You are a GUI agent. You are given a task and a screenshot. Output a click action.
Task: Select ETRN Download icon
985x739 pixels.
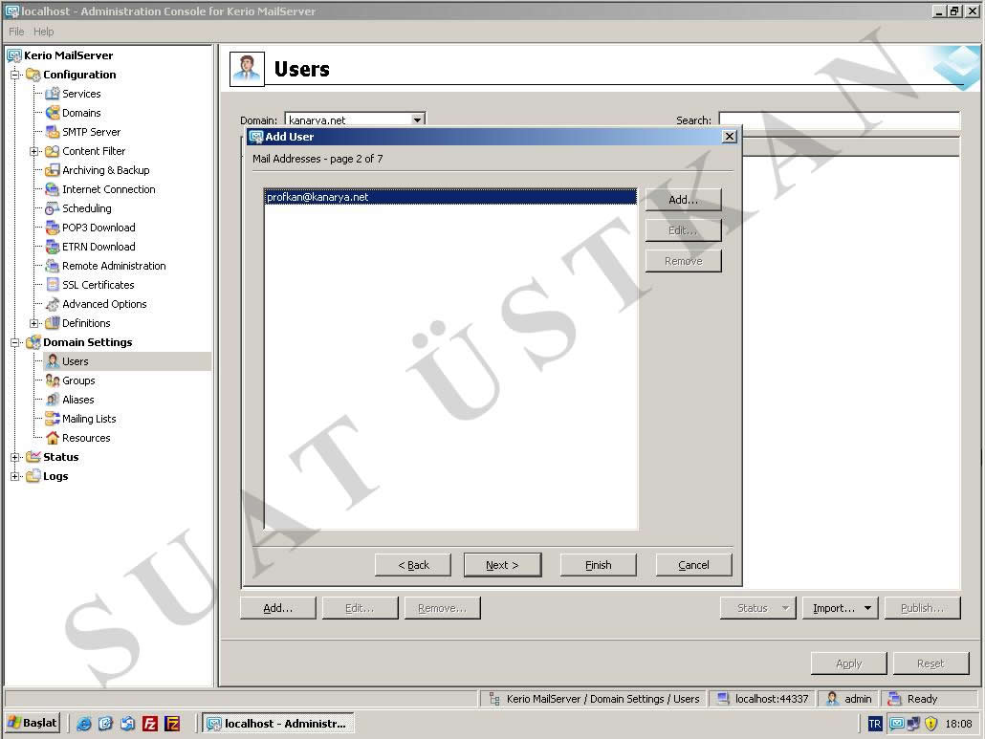pos(53,247)
